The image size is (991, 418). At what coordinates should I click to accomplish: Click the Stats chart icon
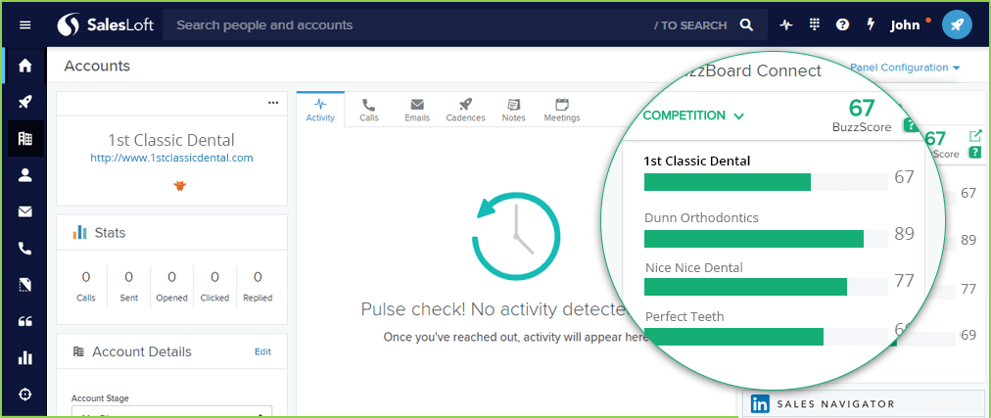click(x=79, y=232)
